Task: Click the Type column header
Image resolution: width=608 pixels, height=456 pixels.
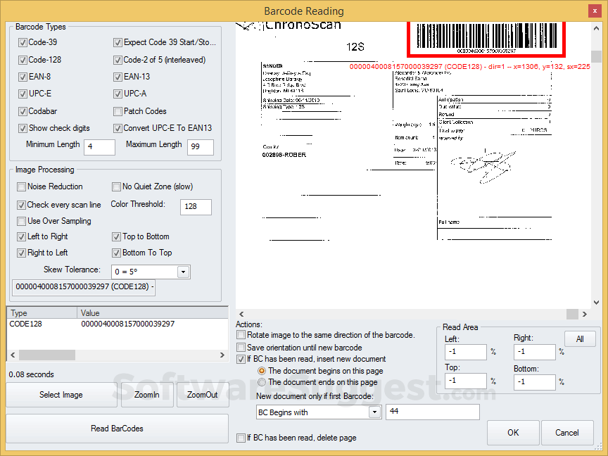Action: (42, 313)
